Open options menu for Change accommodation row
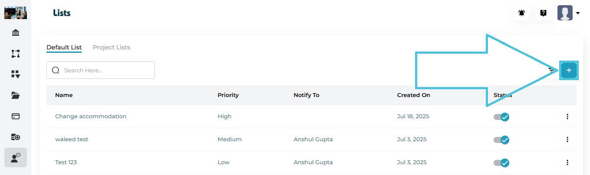Screen dimensions: 590x175 (x=567, y=117)
